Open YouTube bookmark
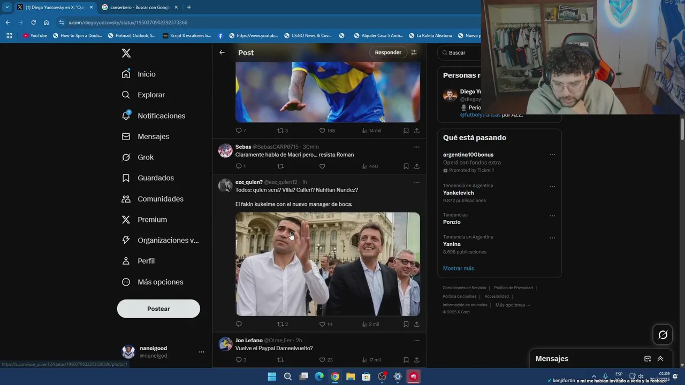 pyautogui.click(x=35, y=36)
